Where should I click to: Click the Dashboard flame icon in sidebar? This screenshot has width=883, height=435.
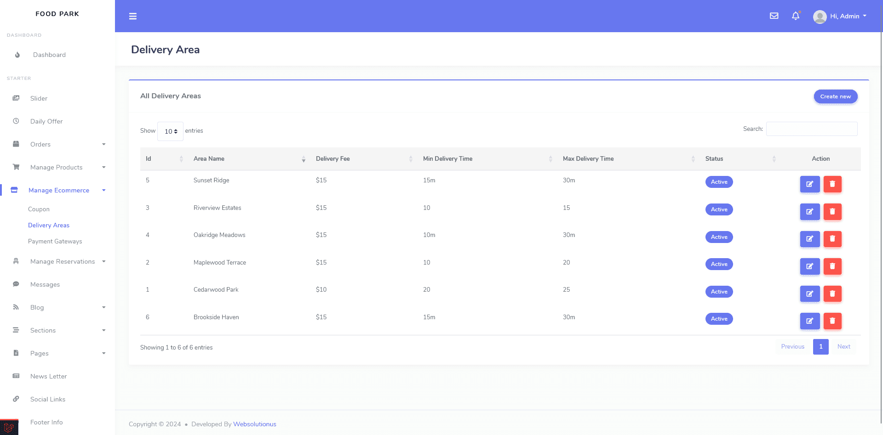pos(17,55)
